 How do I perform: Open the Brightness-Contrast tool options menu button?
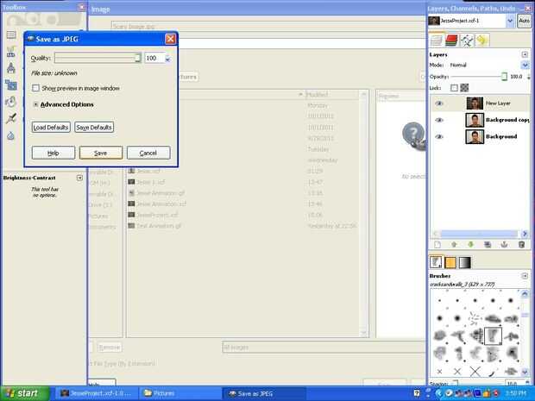pyautogui.click(x=79, y=178)
